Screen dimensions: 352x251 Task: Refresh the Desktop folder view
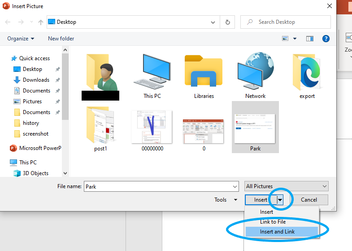[227, 22]
